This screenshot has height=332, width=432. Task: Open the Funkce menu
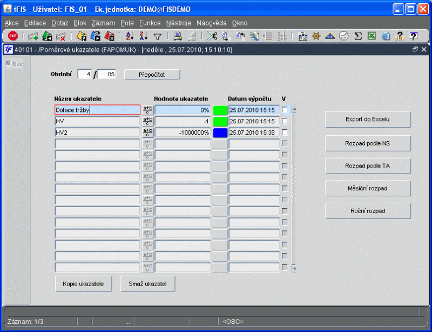(150, 23)
